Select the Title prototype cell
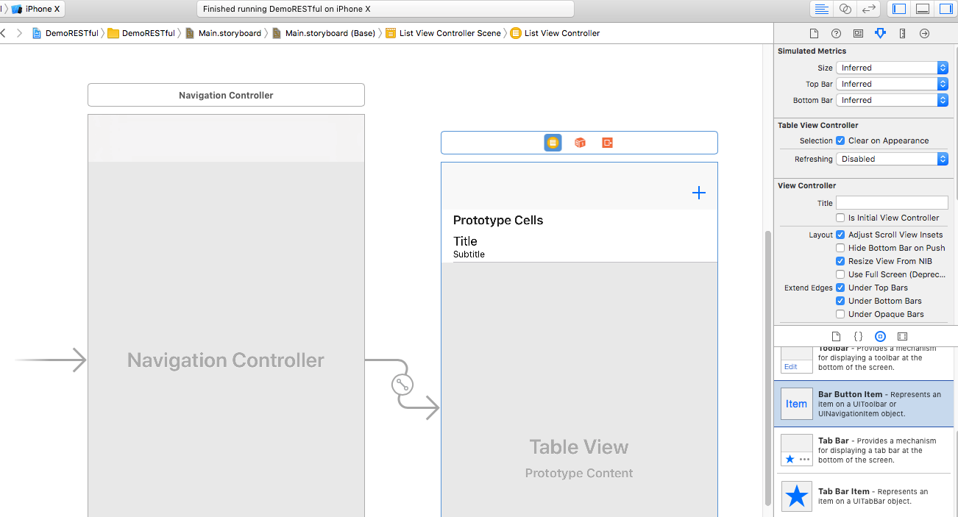 pyautogui.click(x=579, y=246)
